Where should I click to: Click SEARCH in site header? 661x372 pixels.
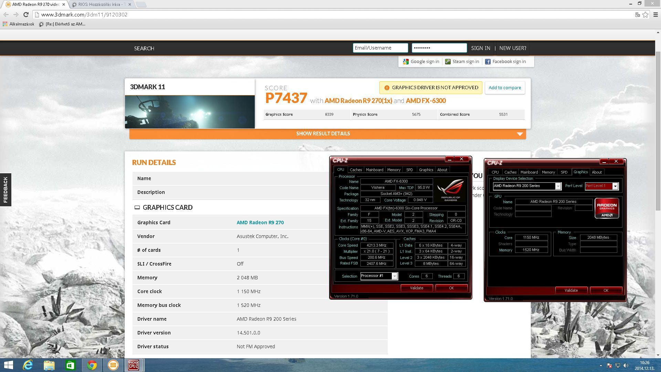144,49
